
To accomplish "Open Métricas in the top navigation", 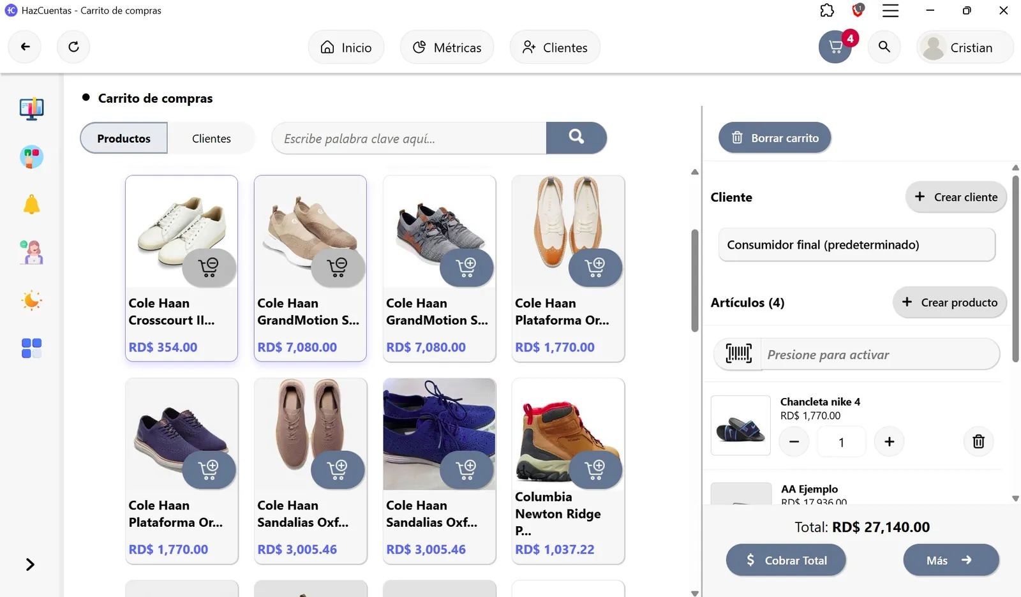I will point(447,47).
